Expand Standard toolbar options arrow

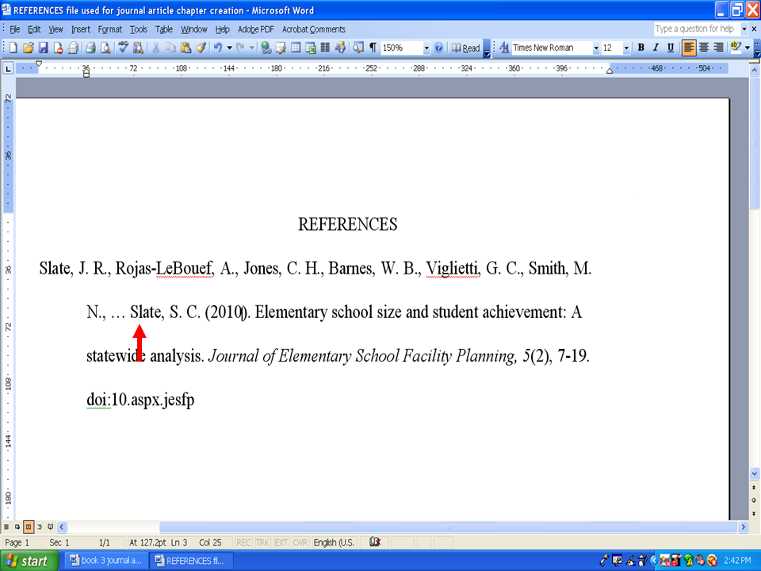coord(487,51)
